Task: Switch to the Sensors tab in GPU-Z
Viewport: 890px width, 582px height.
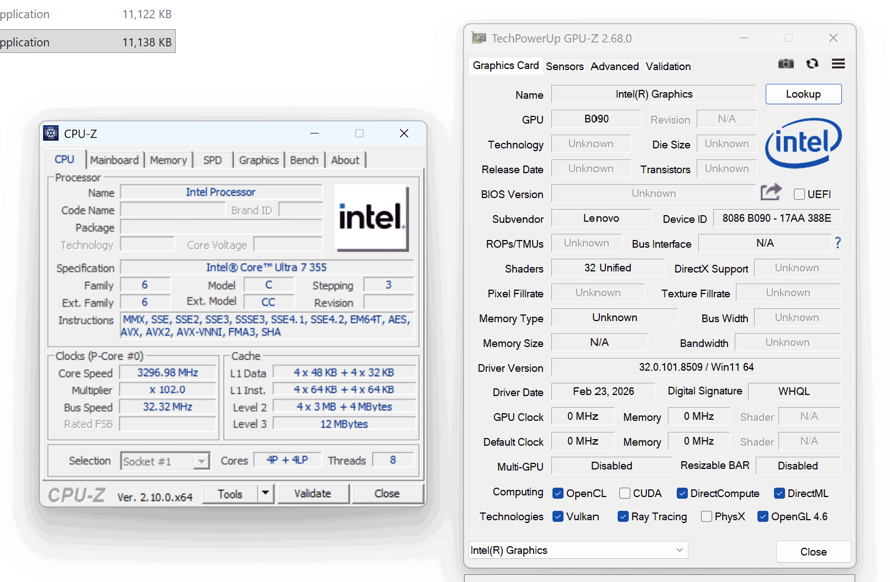Action: point(565,66)
